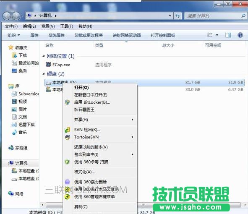Open the 组织 dropdown menu
The height and width of the screenshot is (214, 248).
(14, 35)
